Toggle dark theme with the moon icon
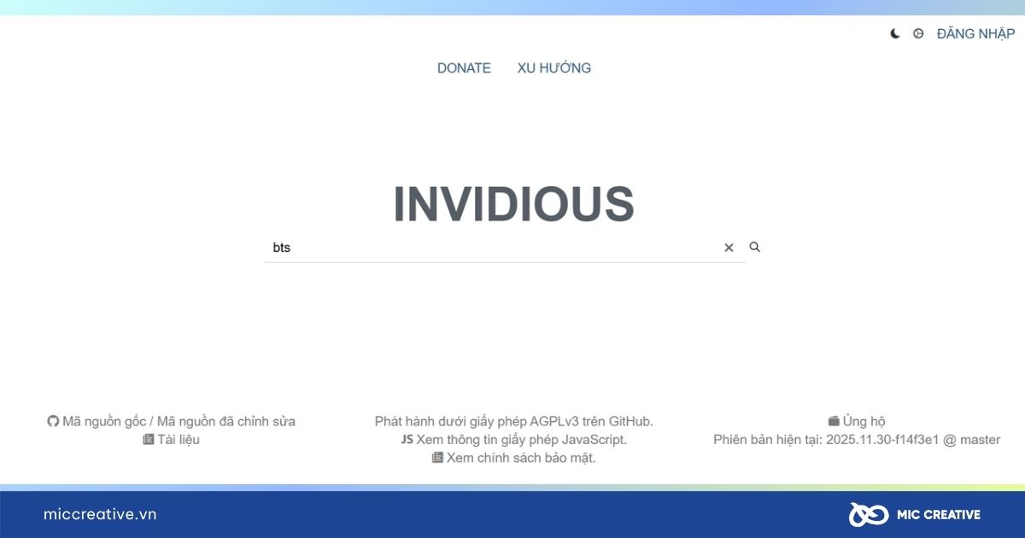Screen dimensions: 1025x538 pyautogui.click(x=895, y=34)
